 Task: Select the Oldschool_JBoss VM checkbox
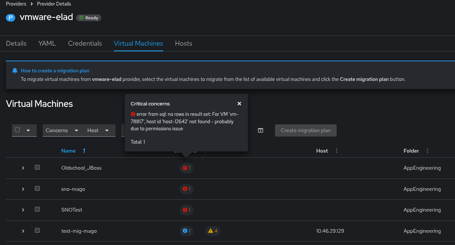coord(37,167)
